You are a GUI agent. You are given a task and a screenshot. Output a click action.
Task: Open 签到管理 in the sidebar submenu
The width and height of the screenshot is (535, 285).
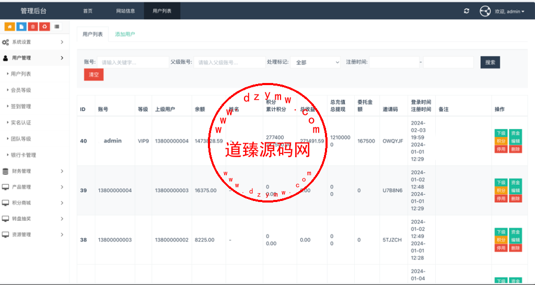point(21,106)
